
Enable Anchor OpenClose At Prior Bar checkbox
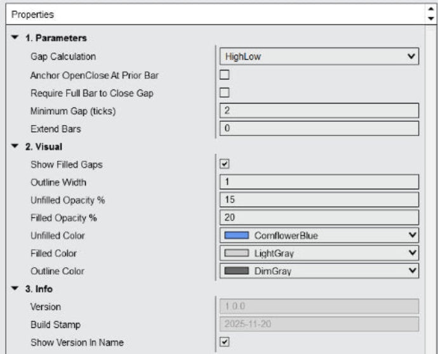[x=224, y=75]
